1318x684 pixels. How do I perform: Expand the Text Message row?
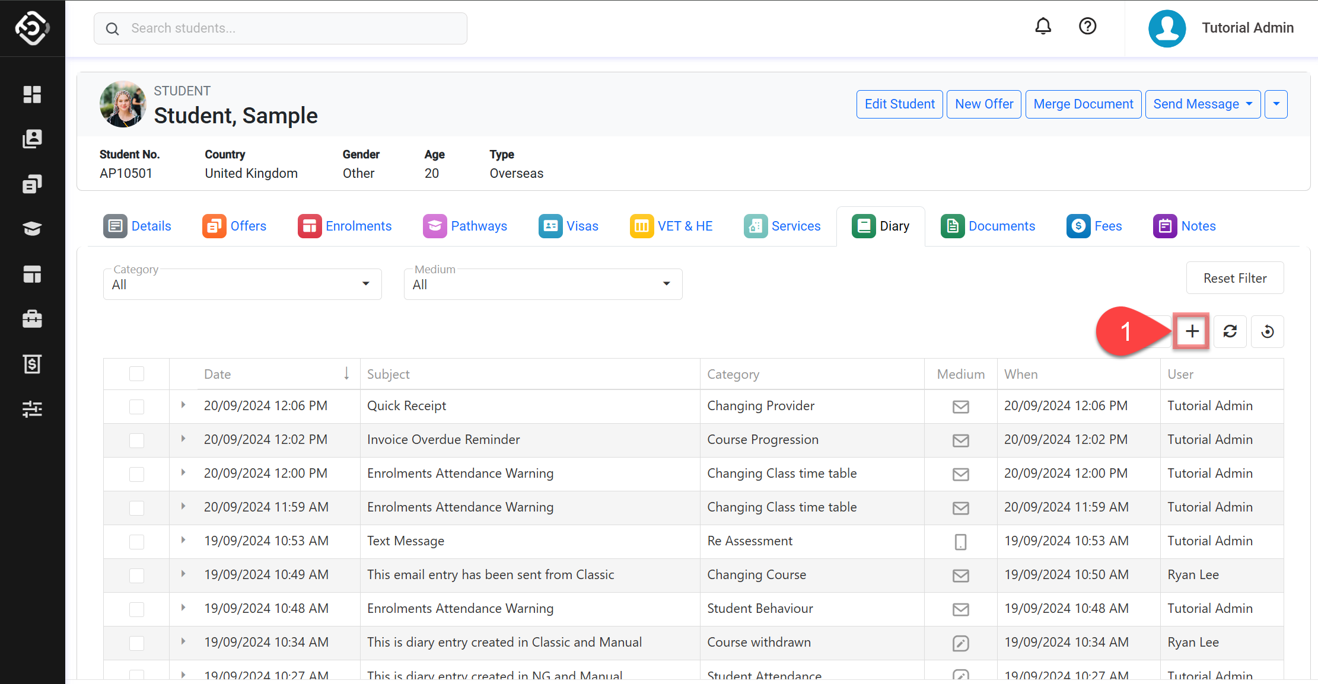click(x=183, y=540)
